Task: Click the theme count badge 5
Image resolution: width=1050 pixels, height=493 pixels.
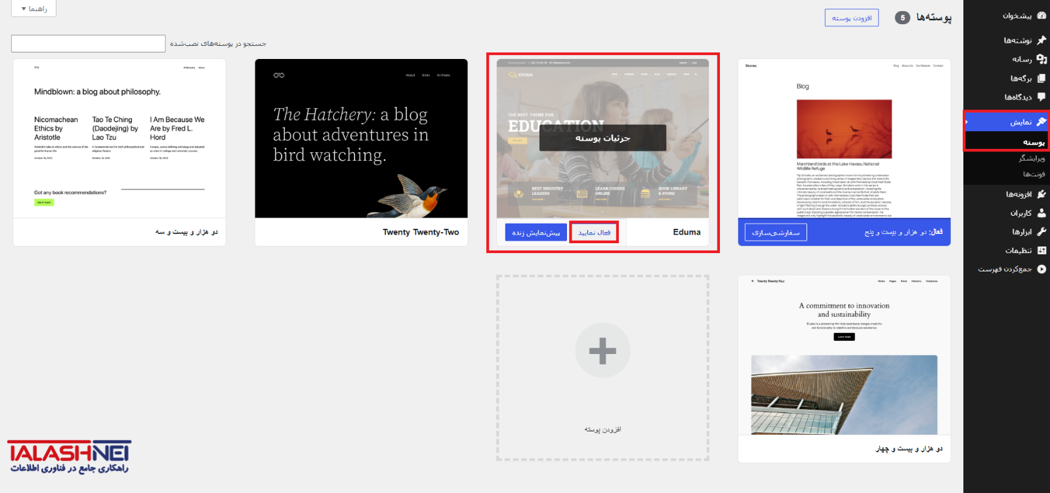Action: [902, 18]
